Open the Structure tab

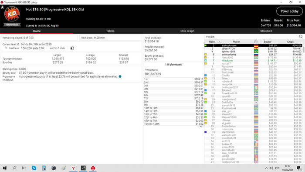[266, 31]
